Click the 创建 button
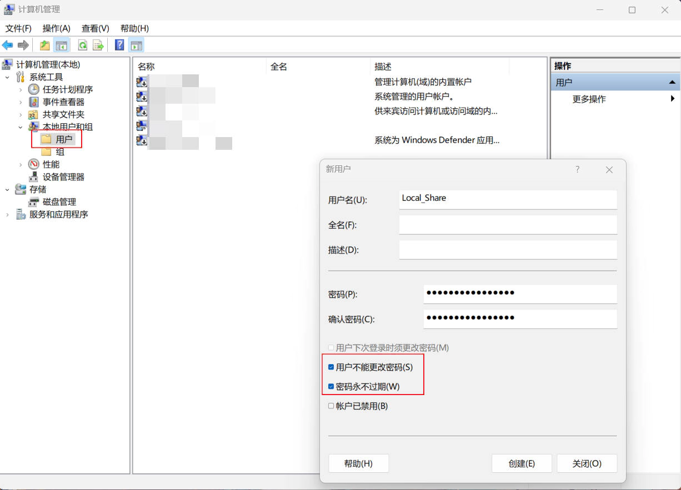This screenshot has height=490, width=681. pos(521,463)
